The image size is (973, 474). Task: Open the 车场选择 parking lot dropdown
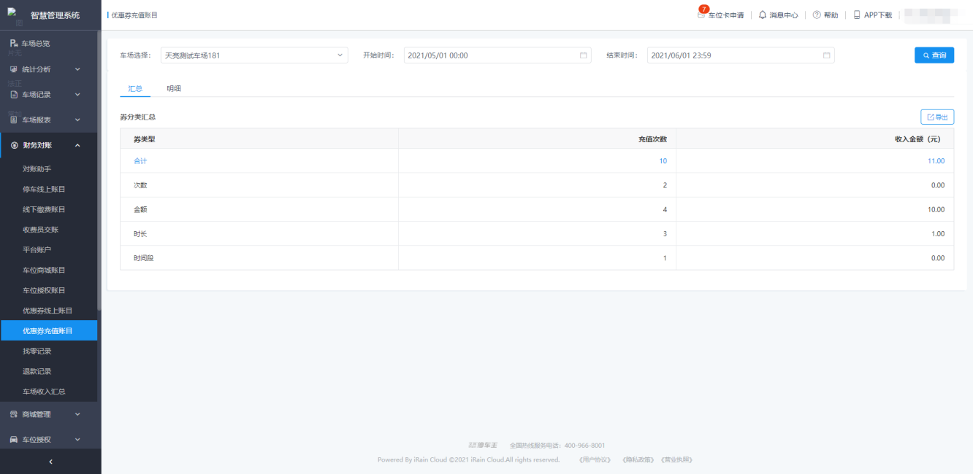(x=254, y=55)
